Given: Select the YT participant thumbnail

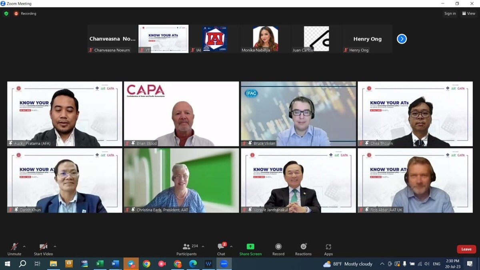Looking at the screenshot, I should (x=163, y=39).
